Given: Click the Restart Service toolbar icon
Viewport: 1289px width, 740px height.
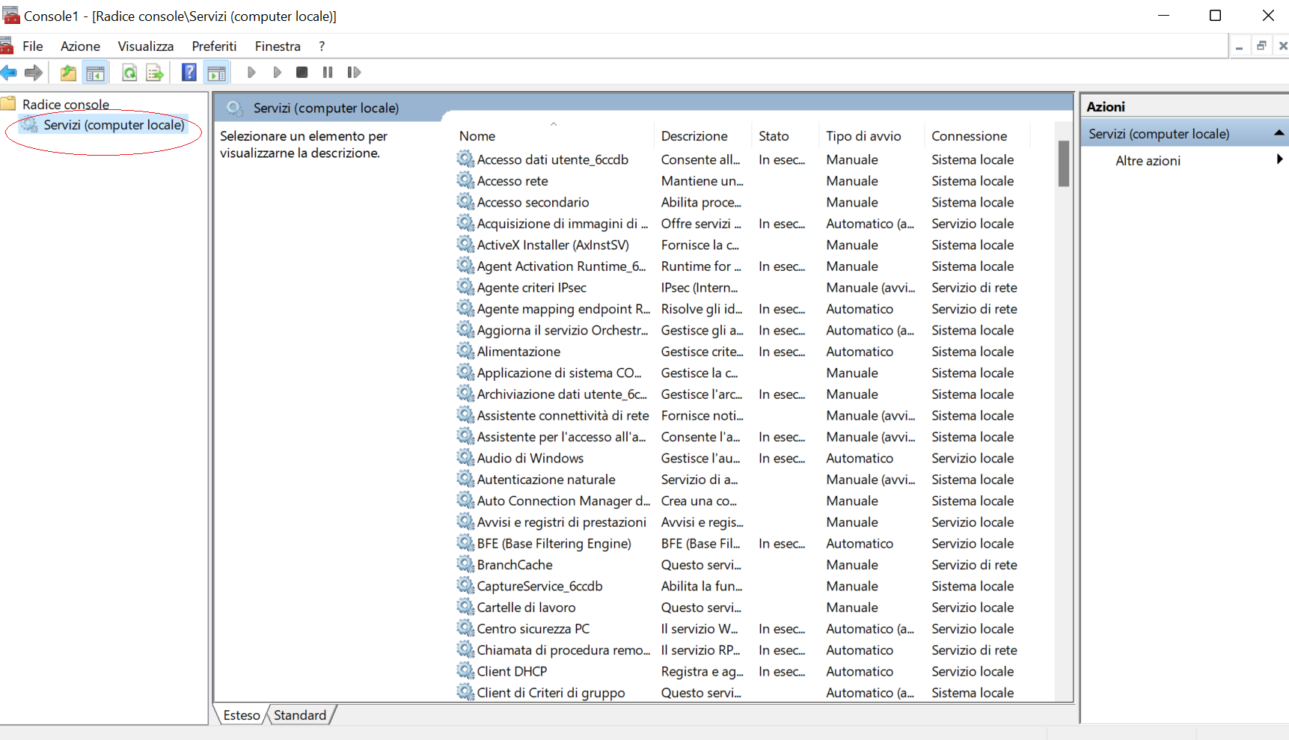Looking at the screenshot, I should click(354, 73).
